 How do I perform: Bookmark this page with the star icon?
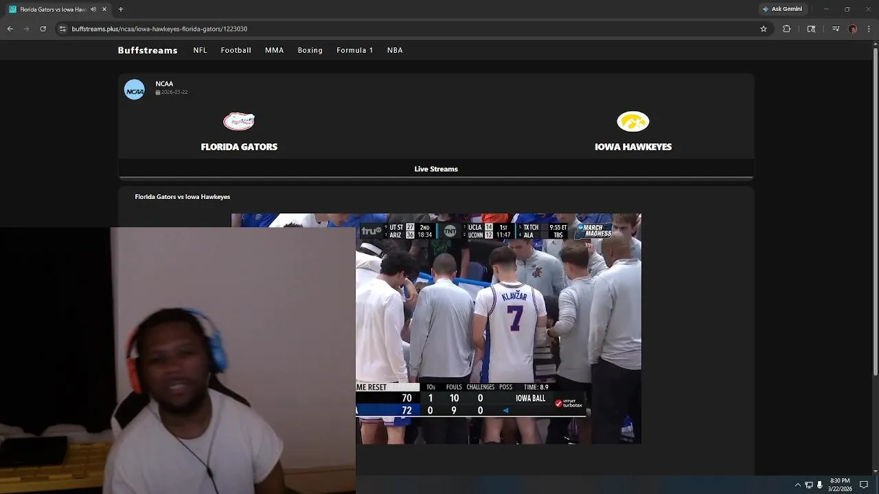coord(763,29)
